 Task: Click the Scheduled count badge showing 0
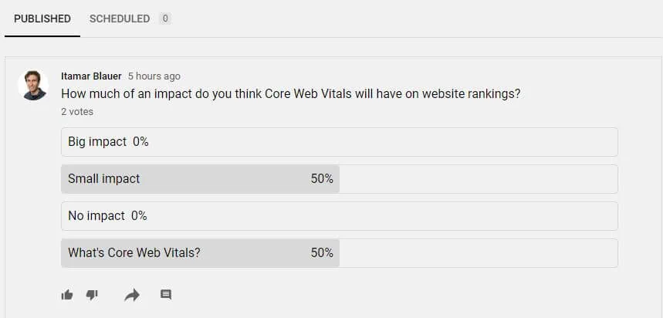(x=165, y=19)
